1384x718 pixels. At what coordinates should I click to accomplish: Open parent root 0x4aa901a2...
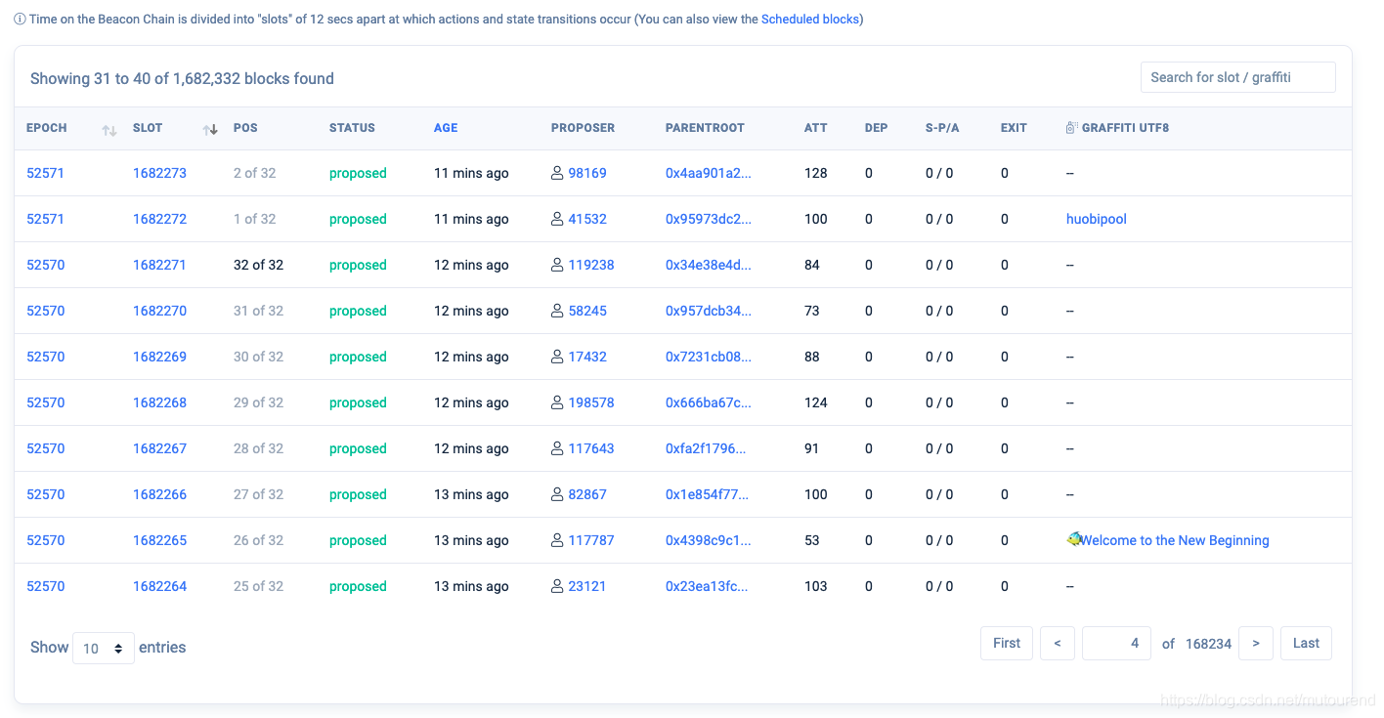pyautogui.click(x=709, y=173)
